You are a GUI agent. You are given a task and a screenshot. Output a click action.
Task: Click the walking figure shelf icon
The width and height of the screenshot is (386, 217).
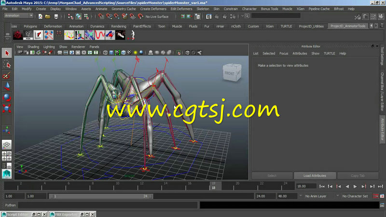click(x=132, y=35)
